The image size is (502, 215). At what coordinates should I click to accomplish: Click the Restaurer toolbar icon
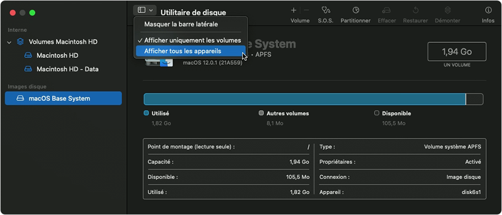pos(416,10)
